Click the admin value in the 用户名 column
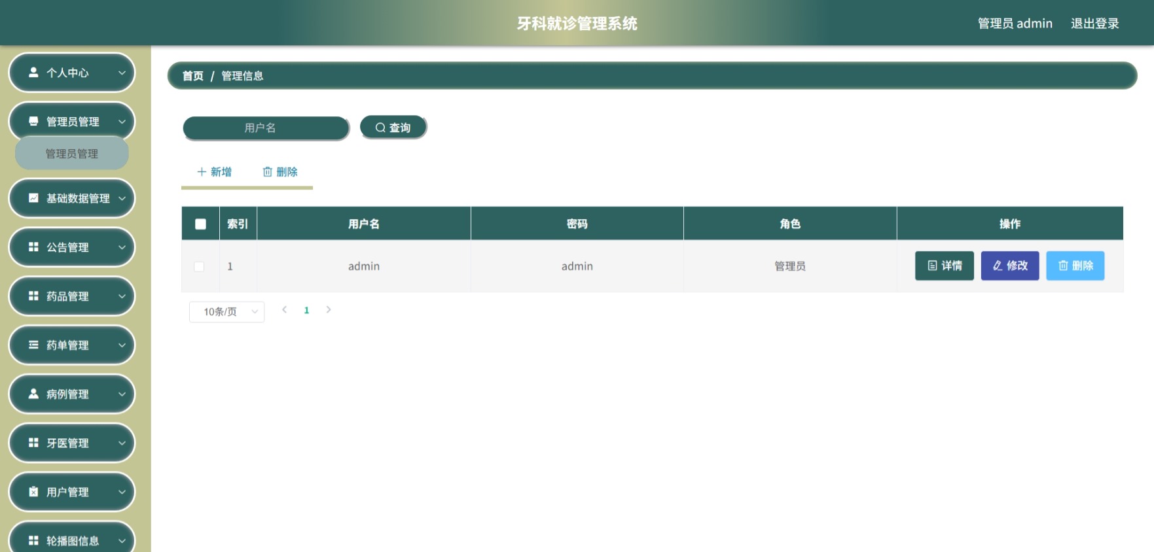 coord(364,266)
